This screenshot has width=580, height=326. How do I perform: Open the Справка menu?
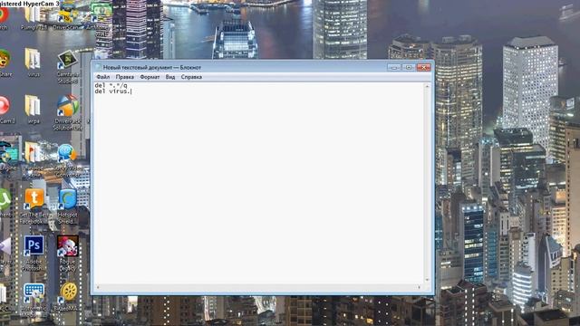191,77
